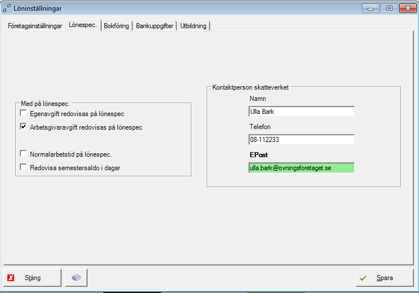Save settings with the Spara button

click(x=385, y=278)
